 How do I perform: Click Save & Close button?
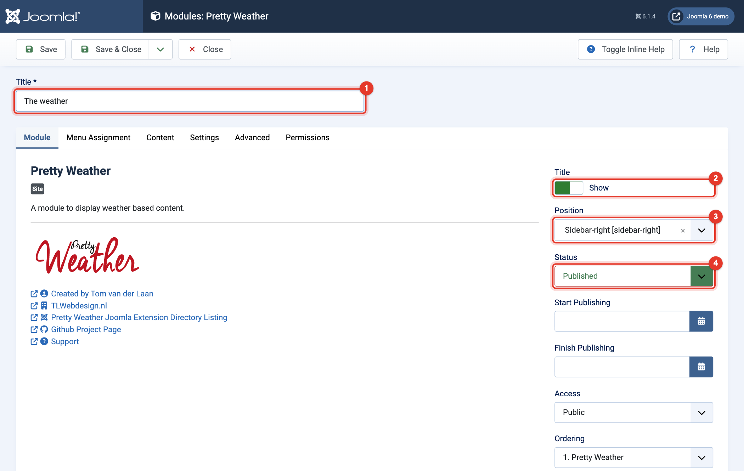click(110, 49)
